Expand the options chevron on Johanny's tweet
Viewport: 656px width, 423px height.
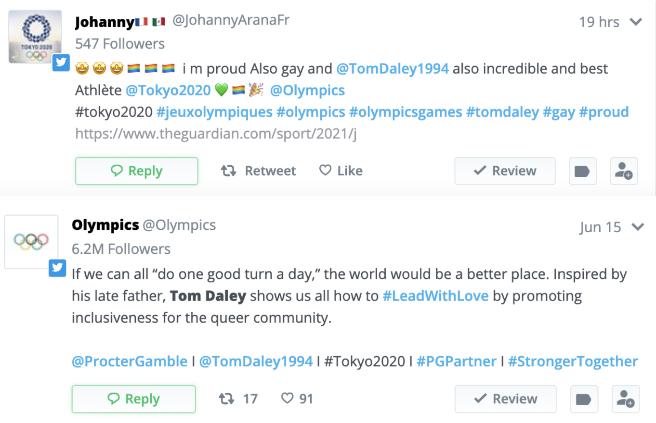pyautogui.click(x=636, y=22)
